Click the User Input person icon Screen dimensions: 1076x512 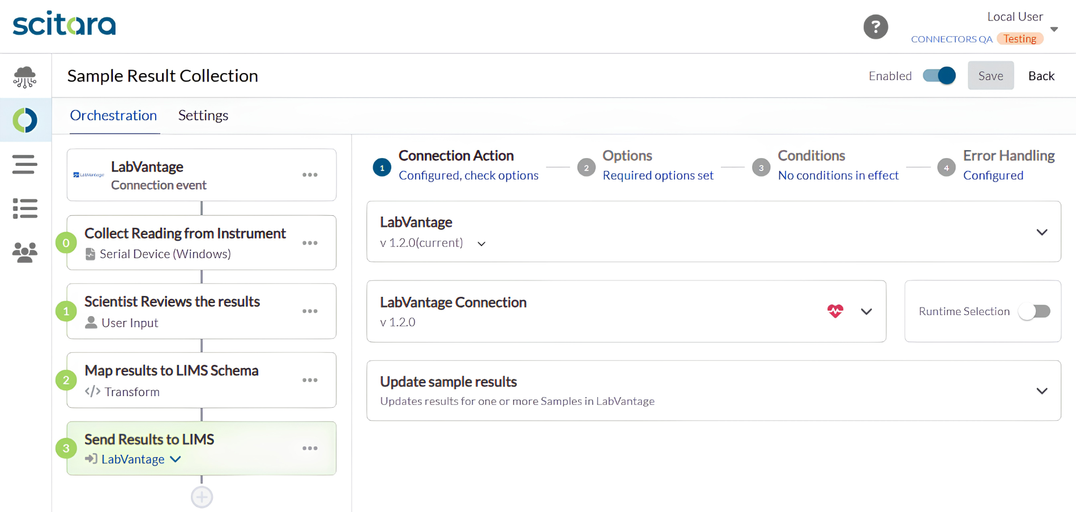point(91,322)
